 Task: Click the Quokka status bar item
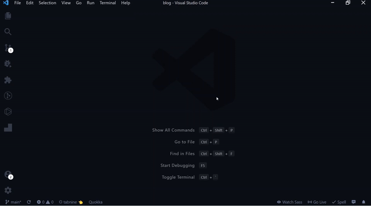96,202
